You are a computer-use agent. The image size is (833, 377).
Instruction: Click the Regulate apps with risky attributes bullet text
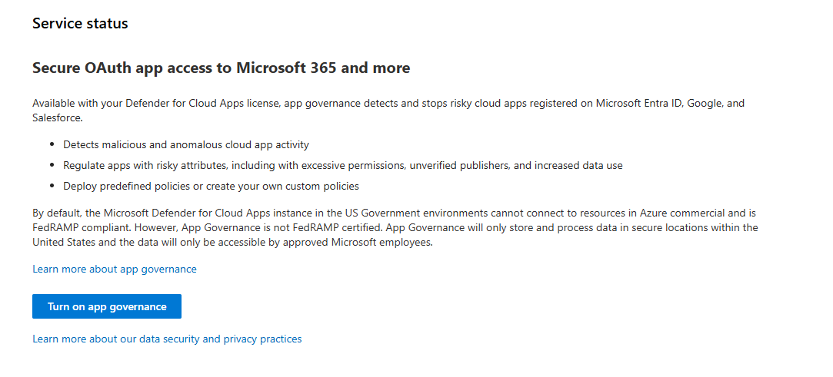point(343,165)
